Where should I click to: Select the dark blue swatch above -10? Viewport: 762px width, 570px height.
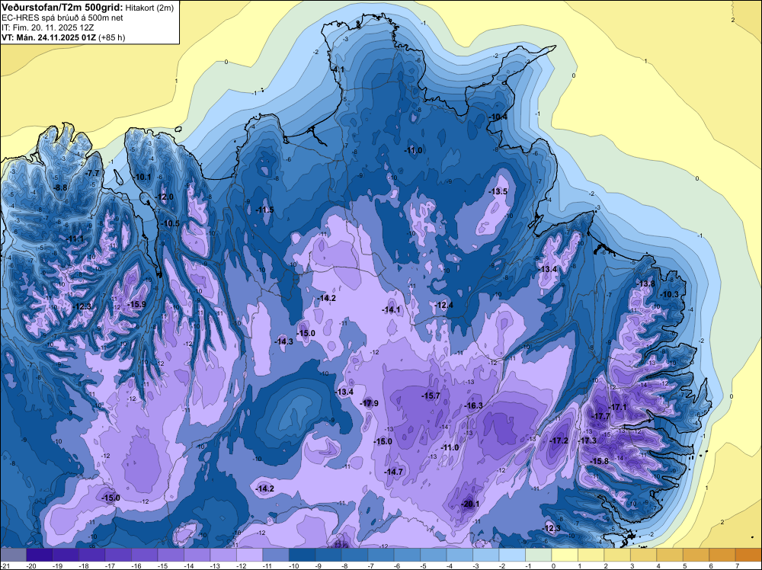[301, 555]
